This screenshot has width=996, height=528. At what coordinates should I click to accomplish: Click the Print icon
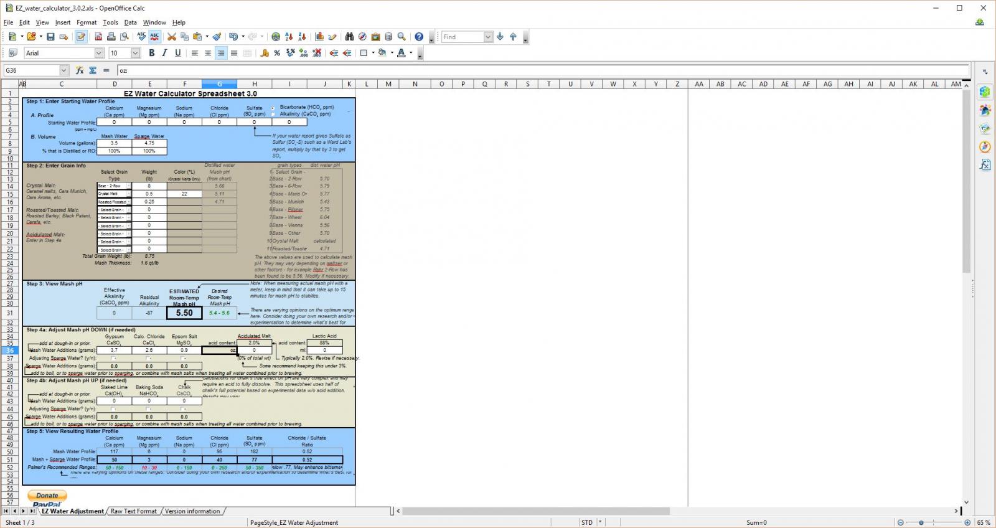(x=111, y=37)
